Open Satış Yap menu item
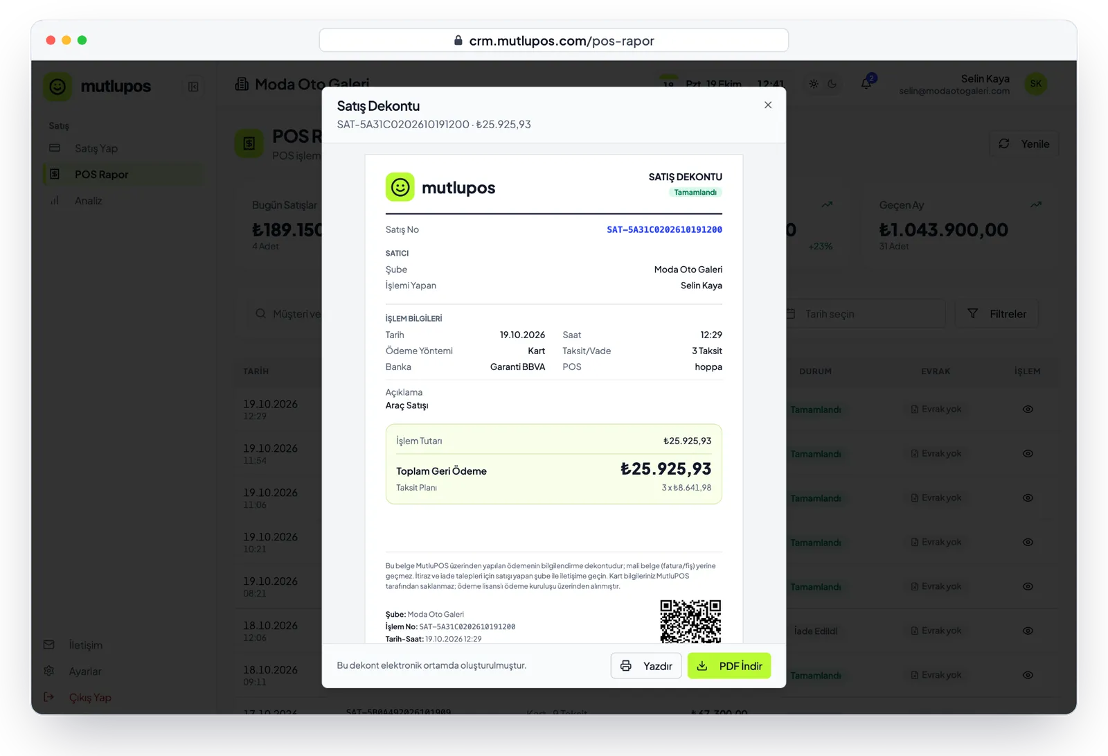 123,148
